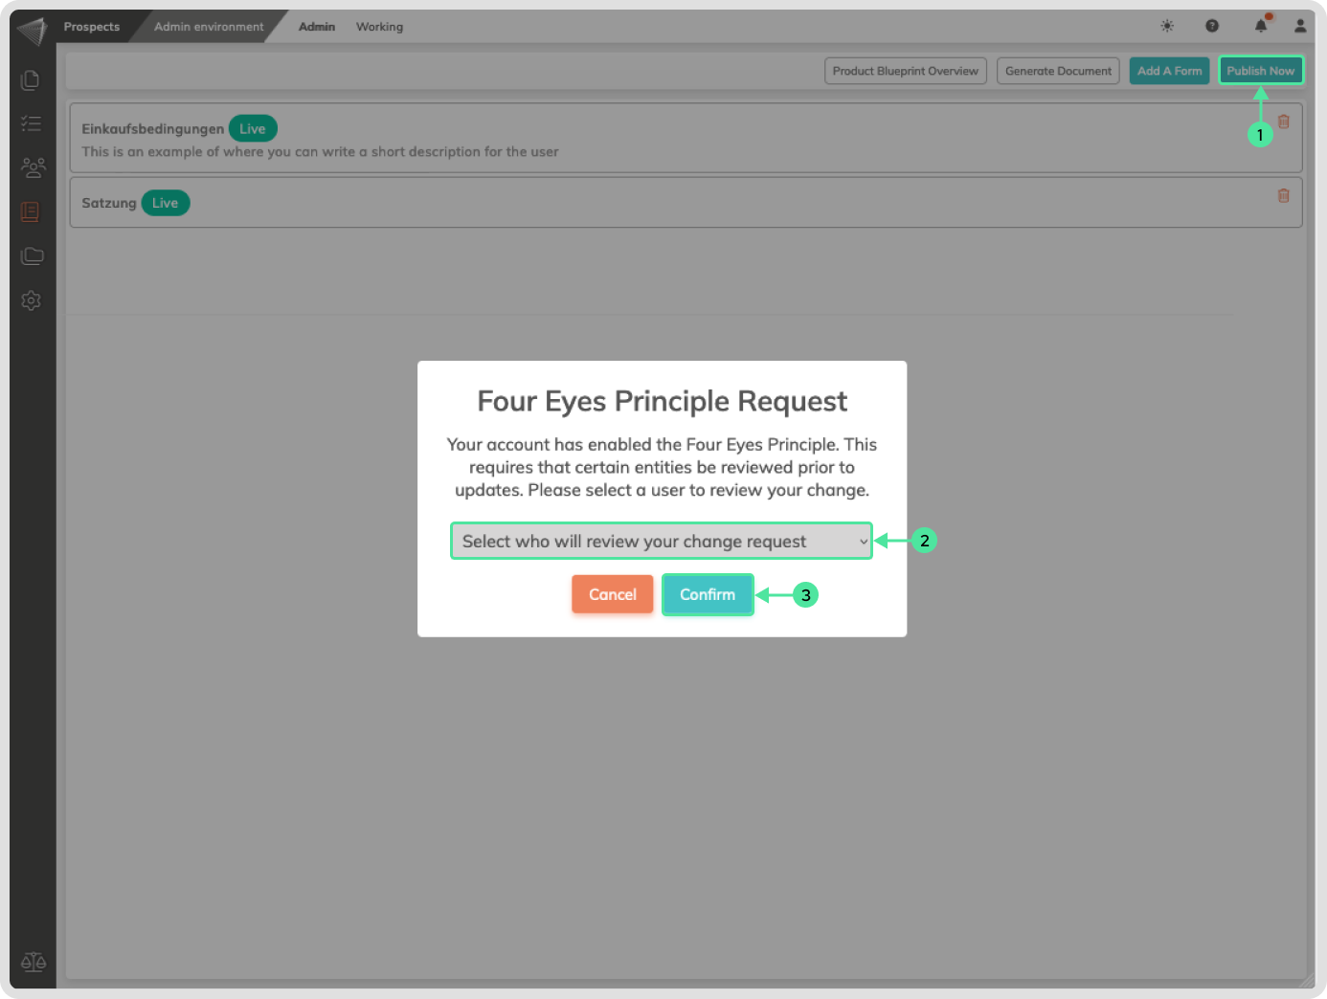Open the notifications bell

tap(1261, 26)
